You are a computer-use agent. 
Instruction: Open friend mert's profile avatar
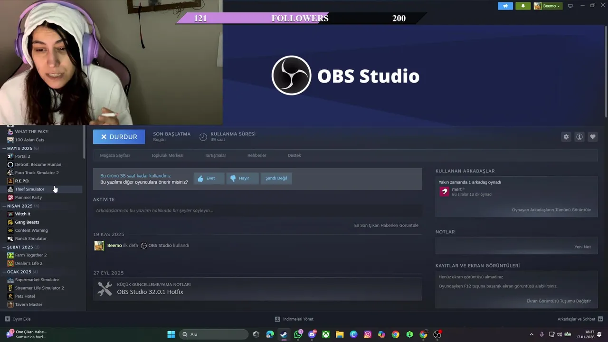[x=444, y=191]
